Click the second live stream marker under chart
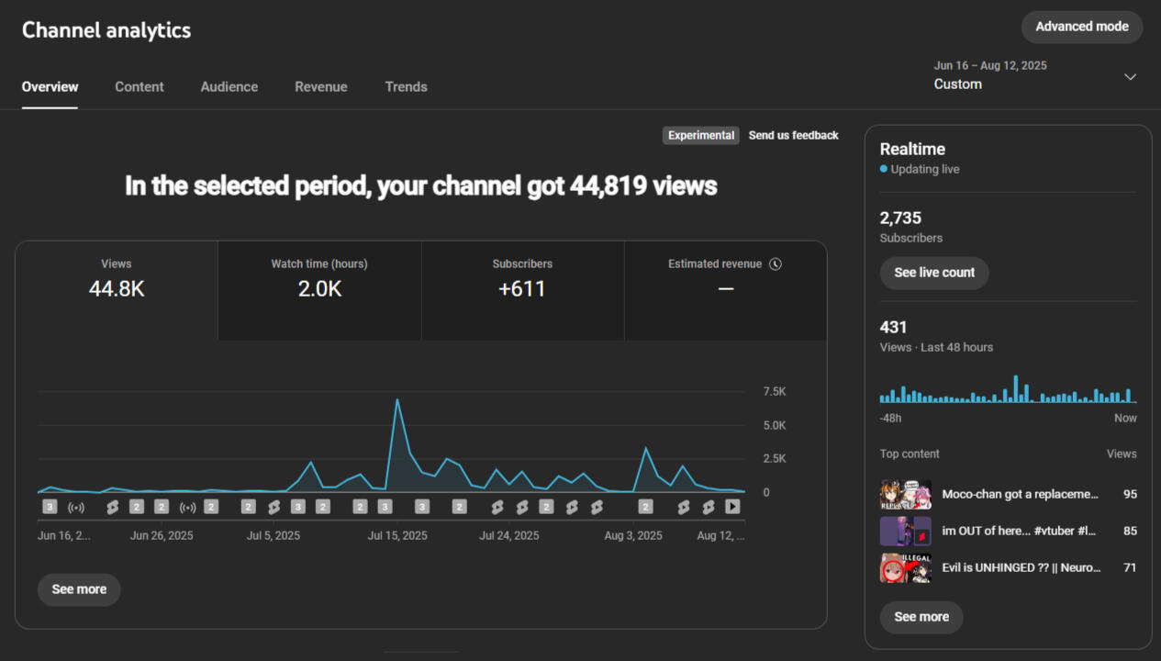This screenshot has height=661, width=1161. (187, 507)
